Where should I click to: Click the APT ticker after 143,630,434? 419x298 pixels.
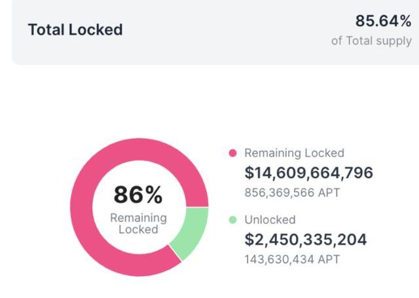pos(329,260)
